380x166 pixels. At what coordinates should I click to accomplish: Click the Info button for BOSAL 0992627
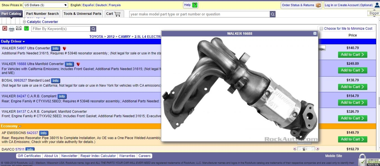[x=55, y=81]
